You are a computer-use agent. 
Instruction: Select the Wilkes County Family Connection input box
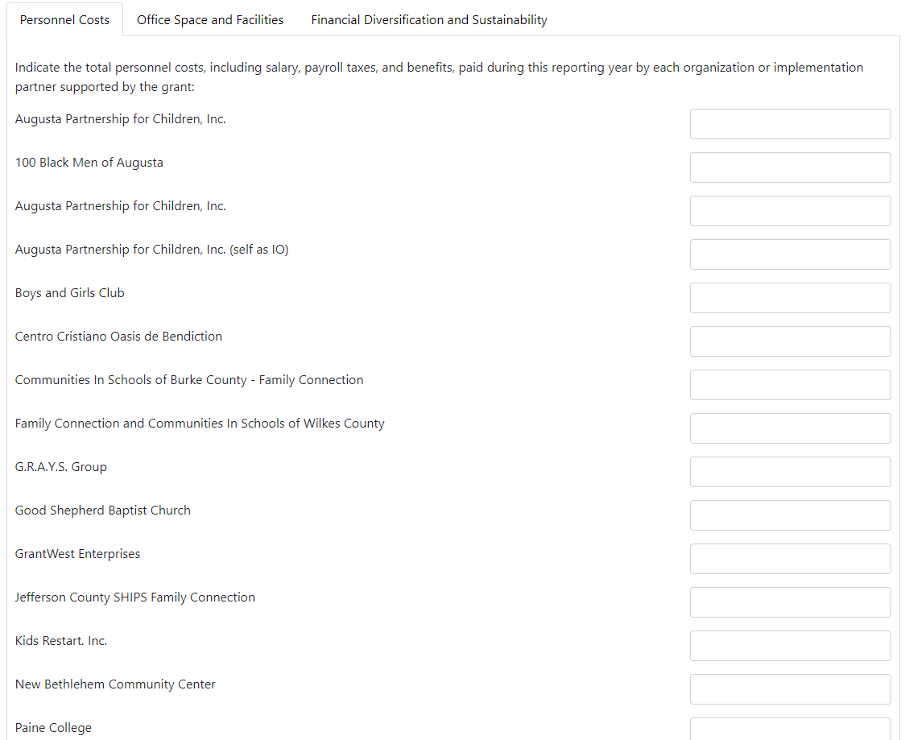tap(790, 428)
